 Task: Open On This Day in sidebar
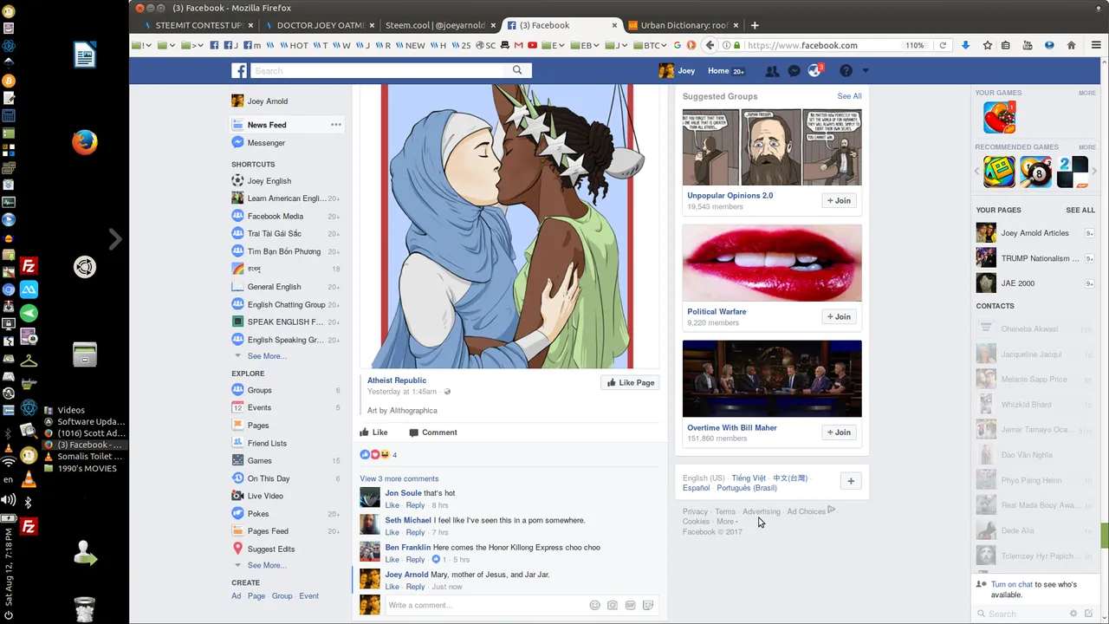tap(268, 478)
